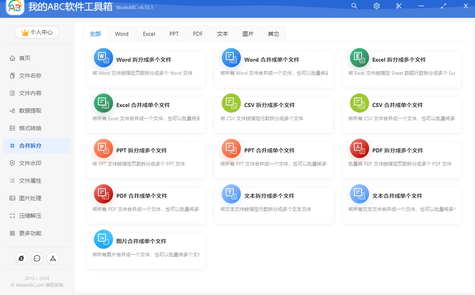Click the PPT 合并成单个文件 icon
The width and height of the screenshot is (475, 295).
click(231, 149)
